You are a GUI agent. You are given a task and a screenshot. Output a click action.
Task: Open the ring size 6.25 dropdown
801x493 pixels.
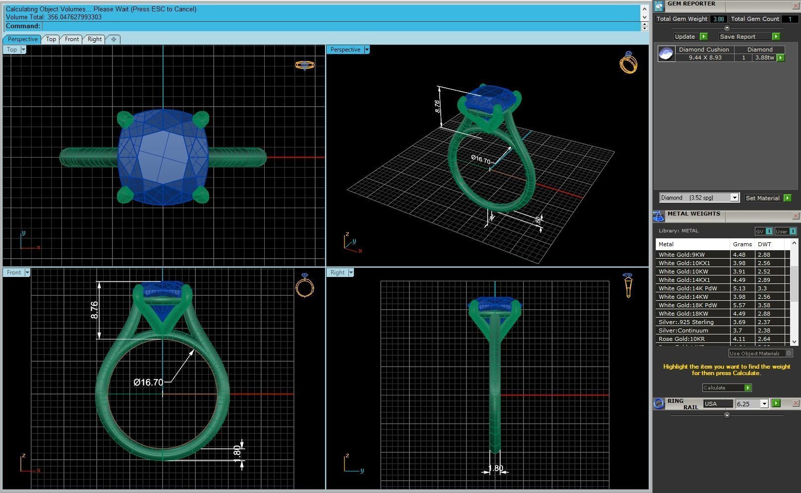pyautogui.click(x=764, y=404)
